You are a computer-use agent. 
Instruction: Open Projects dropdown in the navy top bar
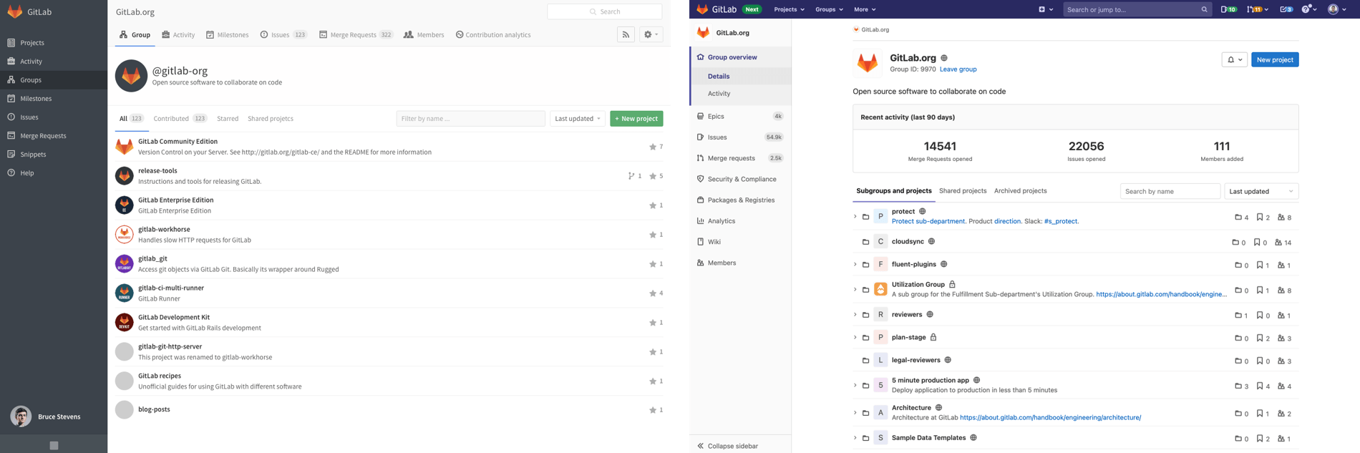[x=789, y=9]
